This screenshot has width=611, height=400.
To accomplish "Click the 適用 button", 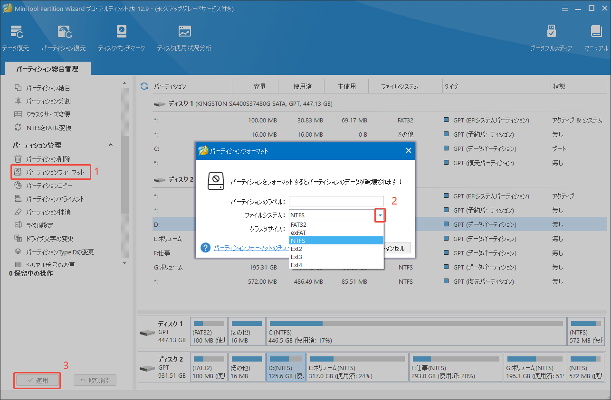I will [x=38, y=381].
